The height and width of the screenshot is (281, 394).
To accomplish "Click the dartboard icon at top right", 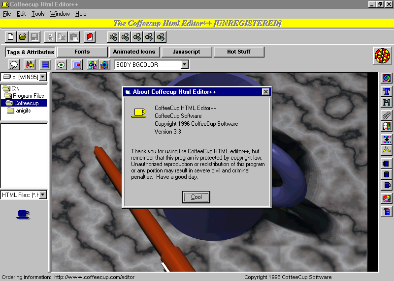I will 382,56.
